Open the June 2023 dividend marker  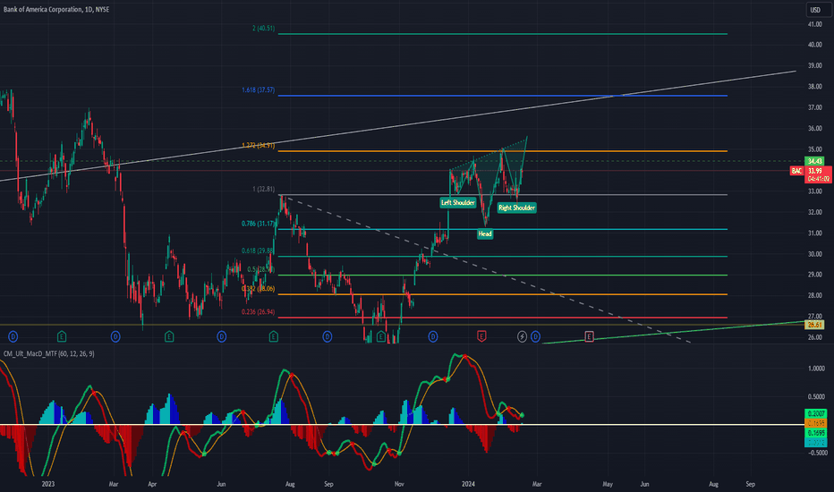click(222, 336)
